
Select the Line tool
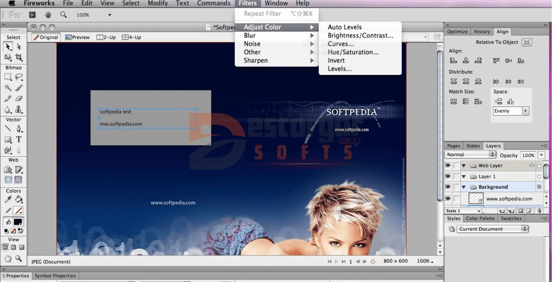point(8,129)
